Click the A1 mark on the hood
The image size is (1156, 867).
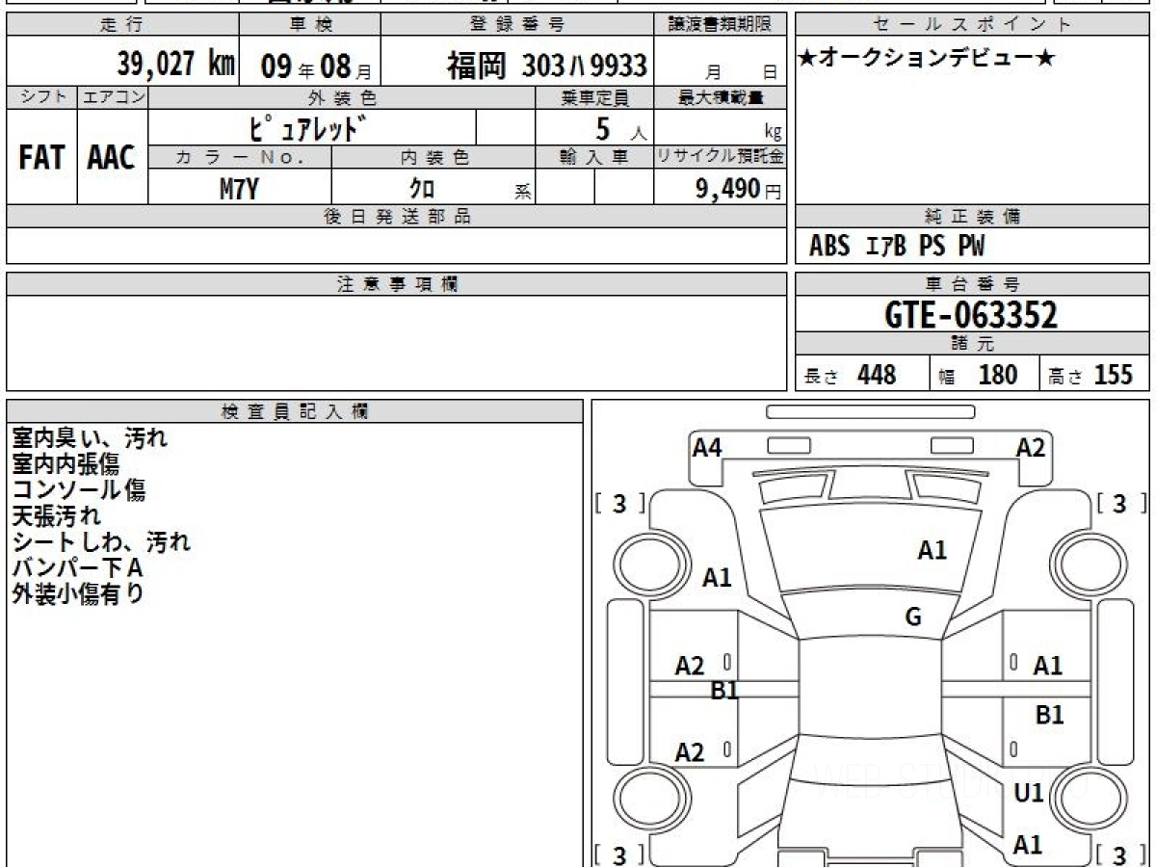tap(932, 551)
